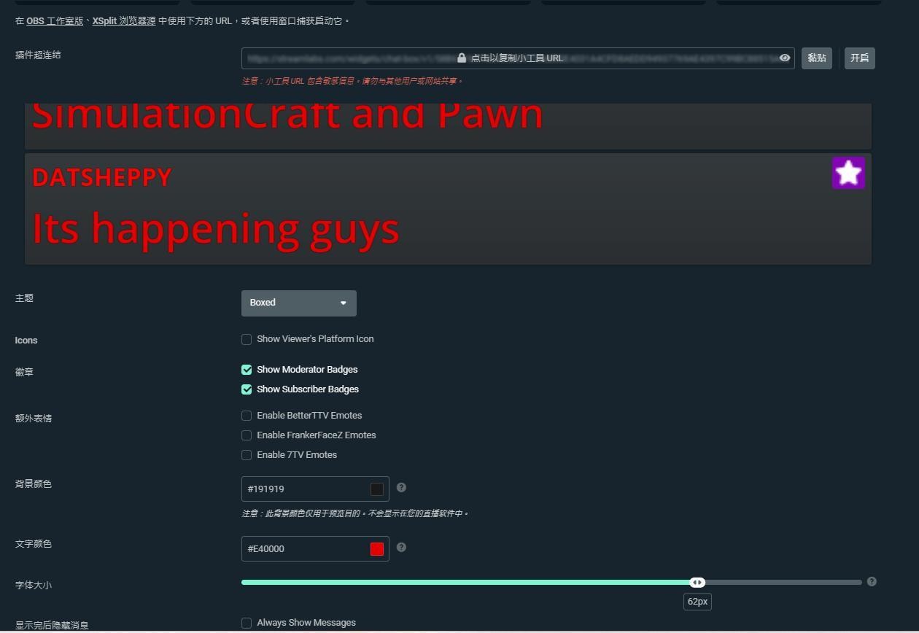Screen dimensions: 919x633
Task: Click the 开启 launch button
Action: pyautogui.click(x=859, y=58)
